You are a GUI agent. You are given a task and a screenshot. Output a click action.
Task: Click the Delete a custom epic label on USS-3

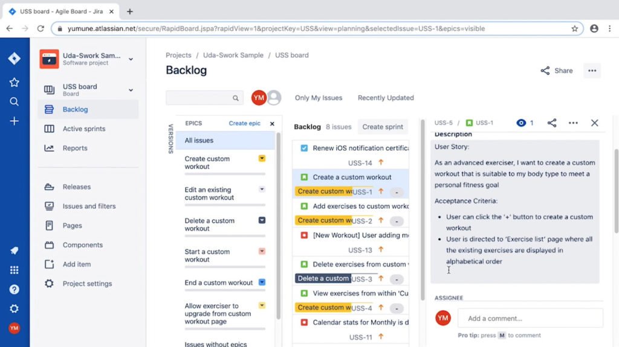[x=323, y=278]
